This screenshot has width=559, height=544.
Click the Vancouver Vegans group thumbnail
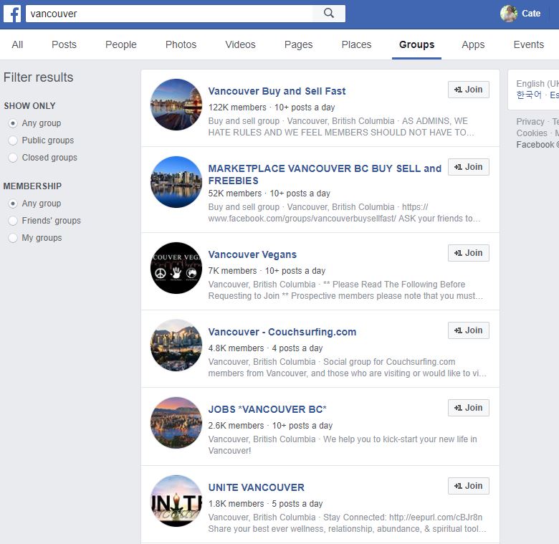coord(176,268)
